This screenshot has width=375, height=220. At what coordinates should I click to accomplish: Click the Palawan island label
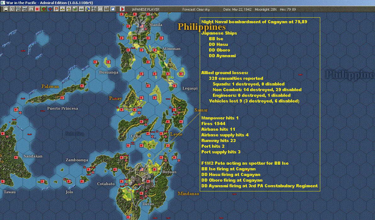[x=50, y=86]
